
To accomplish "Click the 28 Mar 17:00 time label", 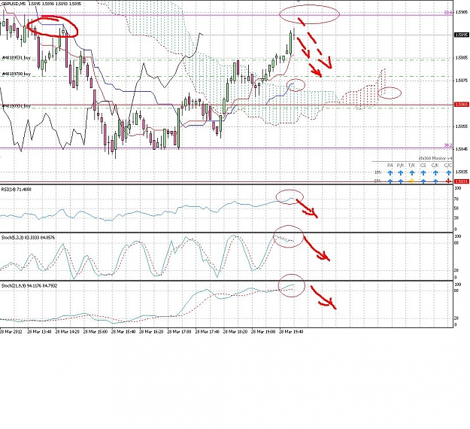I will (179, 331).
